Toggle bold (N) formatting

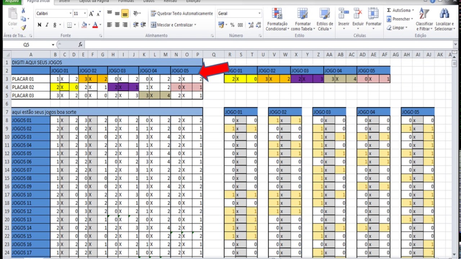click(x=39, y=25)
